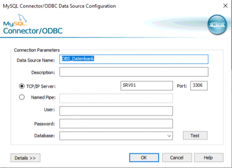Open the Database dropdown list
Screen dimensions: 232x168
pyautogui.click(x=169, y=136)
